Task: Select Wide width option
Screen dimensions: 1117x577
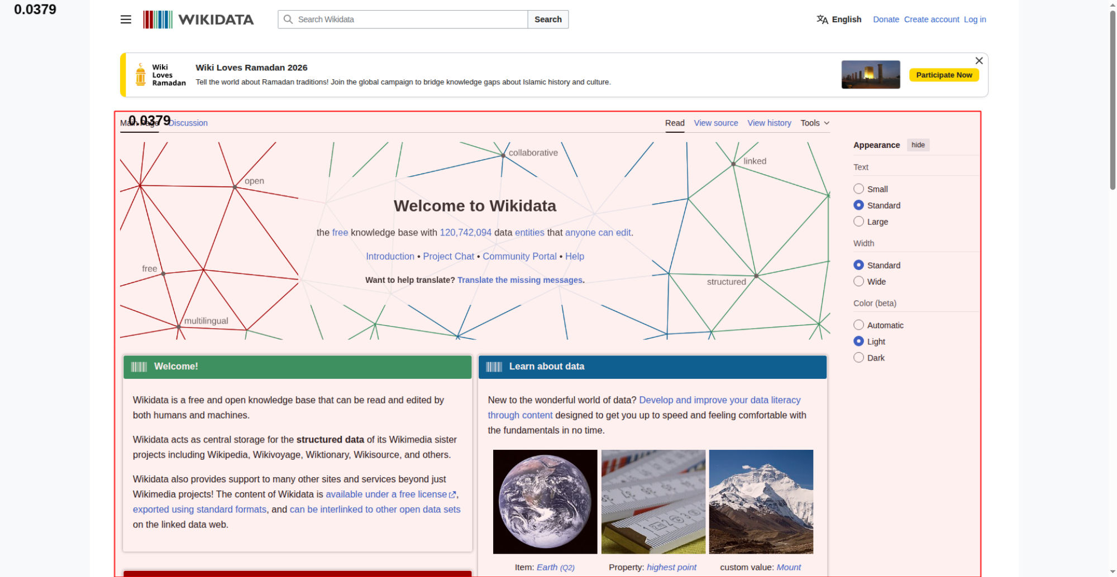Action: 858,281
